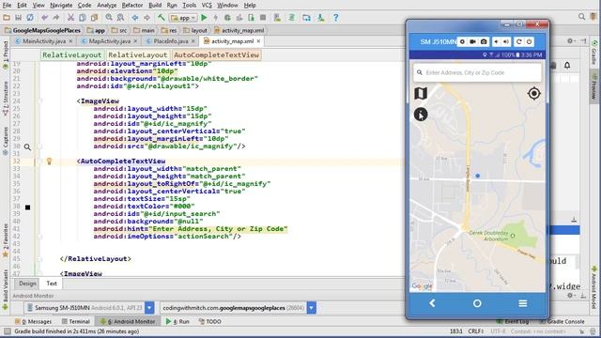The width and height of the screenshot is (601, 338).
Task: Click the lightbulb intention icon on line 32
Action: (x=49, y=161)
